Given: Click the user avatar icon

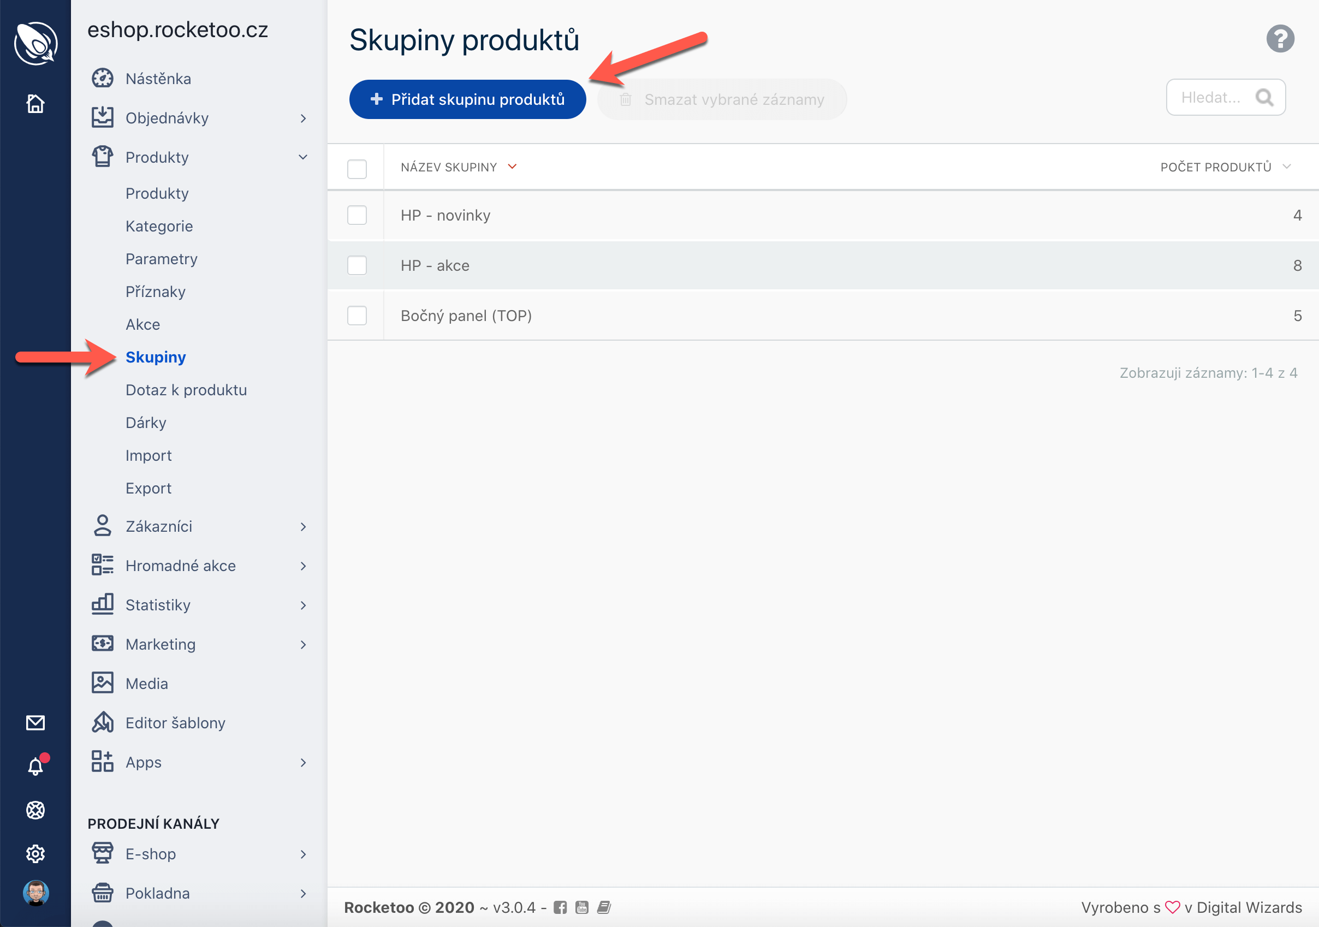Looking at the screenshot, I should coord(35,893).
